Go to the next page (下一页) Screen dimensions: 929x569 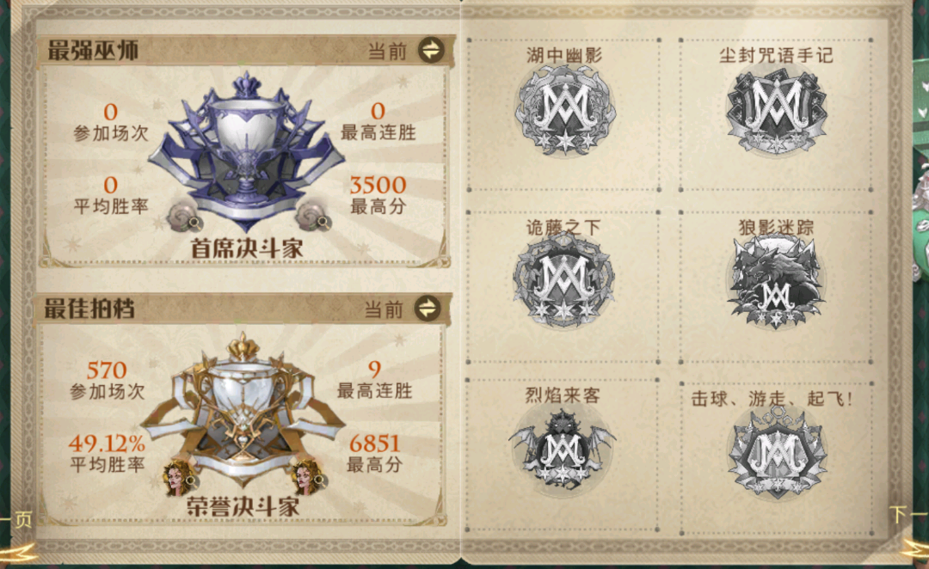(x=909, y=515)
